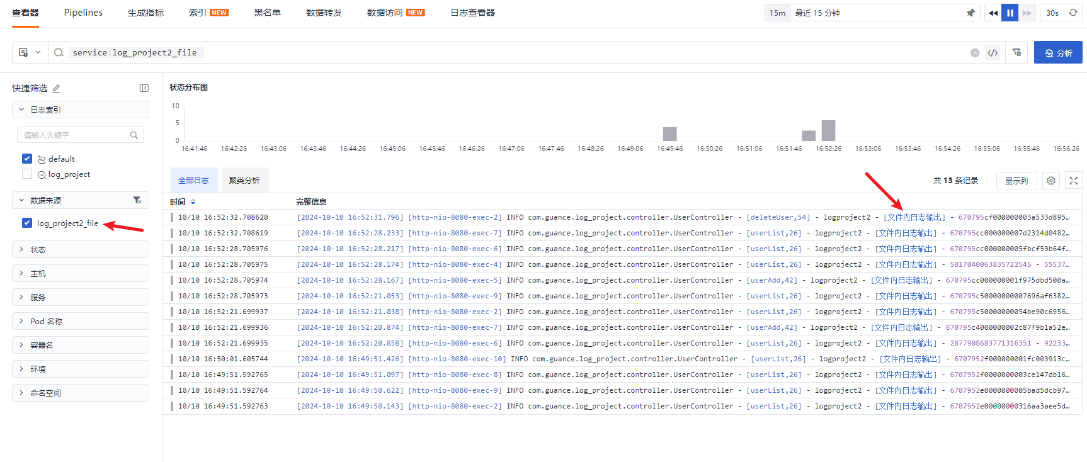
Task: Clear the search query with the X icon
Action: click(x=975, y=53)
